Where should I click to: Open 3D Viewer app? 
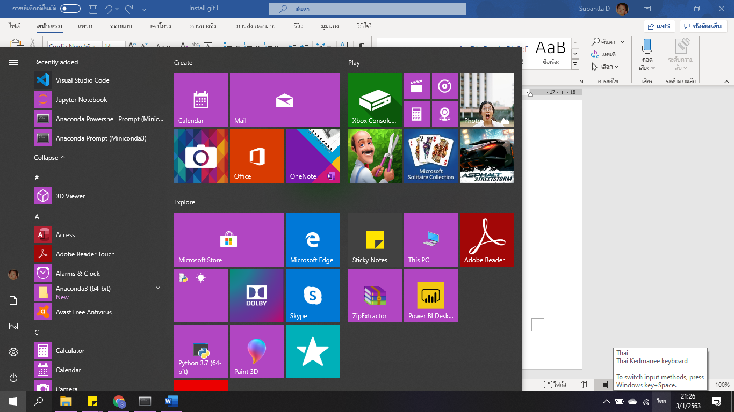tap(99, 196)
